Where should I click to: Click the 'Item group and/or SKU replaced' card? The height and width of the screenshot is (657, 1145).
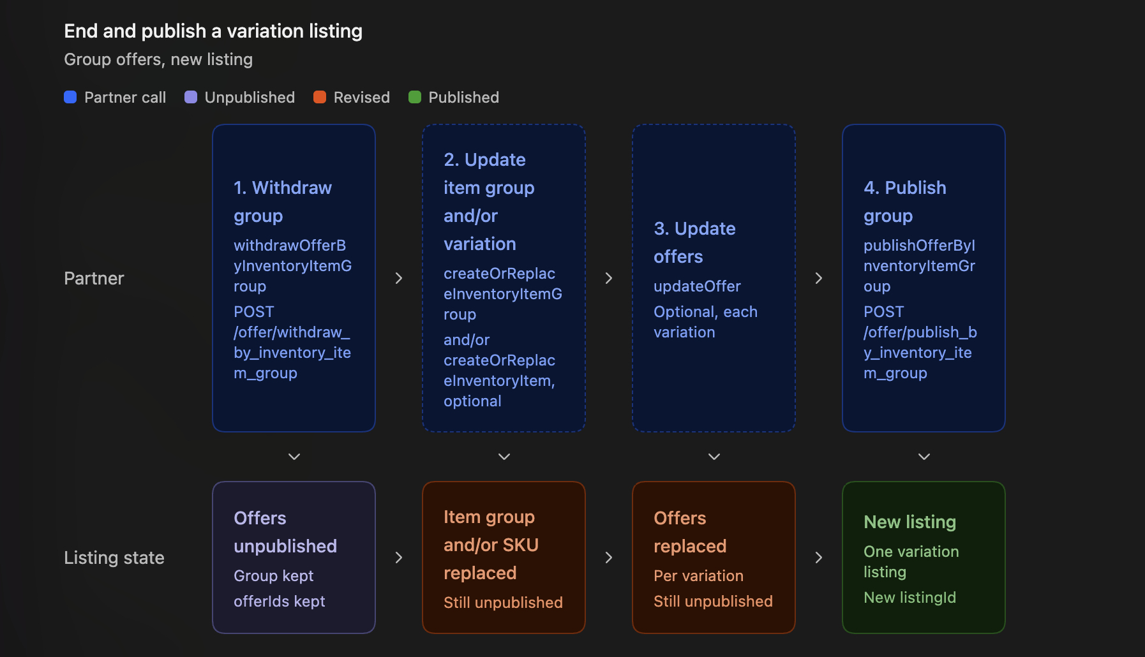pos(504,557)
